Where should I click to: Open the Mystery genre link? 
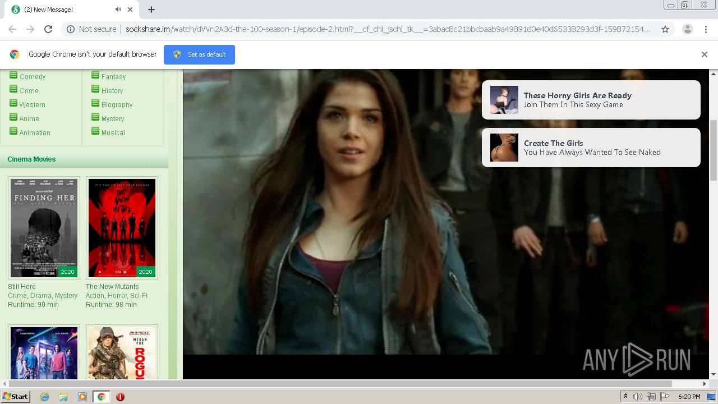(x=113, y=119)
